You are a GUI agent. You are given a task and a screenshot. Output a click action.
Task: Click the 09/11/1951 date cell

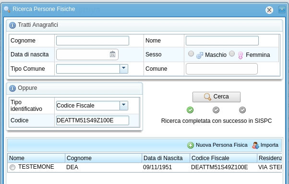coord(157,167)
